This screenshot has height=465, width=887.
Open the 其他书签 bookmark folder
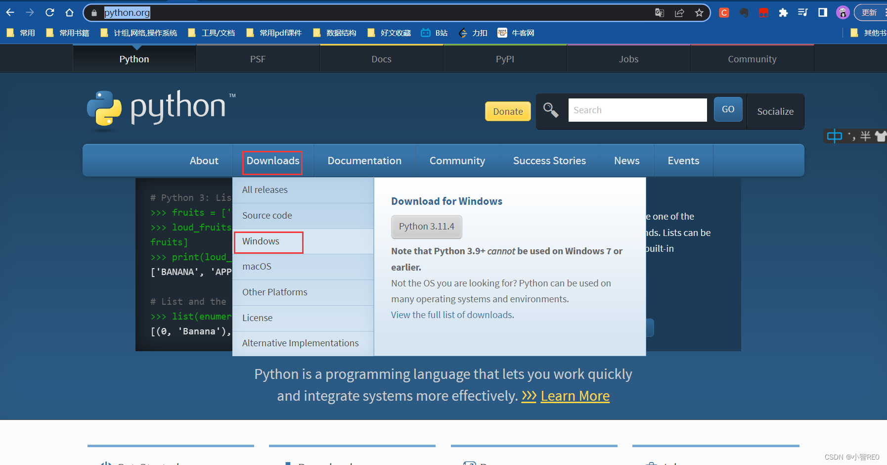pos(868,33)
